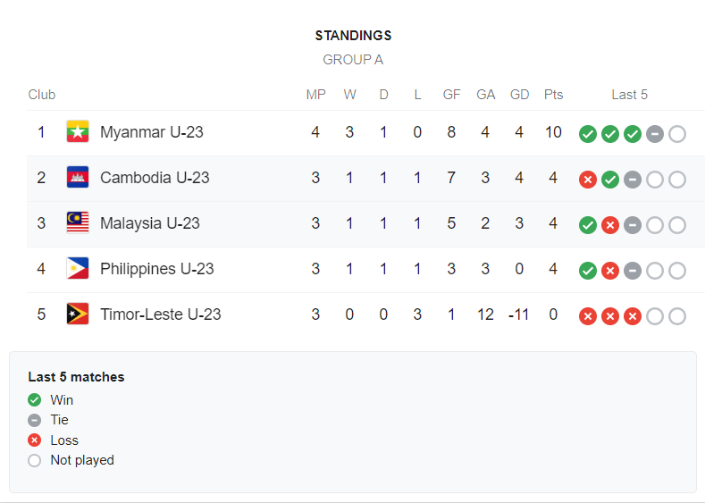Click Myanmar's gray tie result icon
The width and height of the screenshot is (705, 503).
[655, 134]
